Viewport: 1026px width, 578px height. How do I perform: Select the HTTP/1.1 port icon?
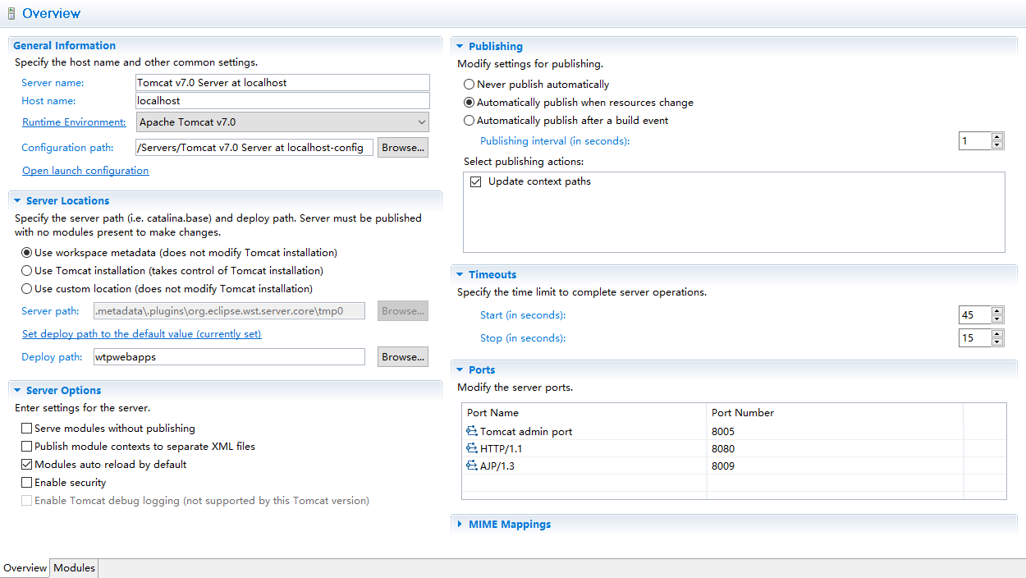pos(472,449)
